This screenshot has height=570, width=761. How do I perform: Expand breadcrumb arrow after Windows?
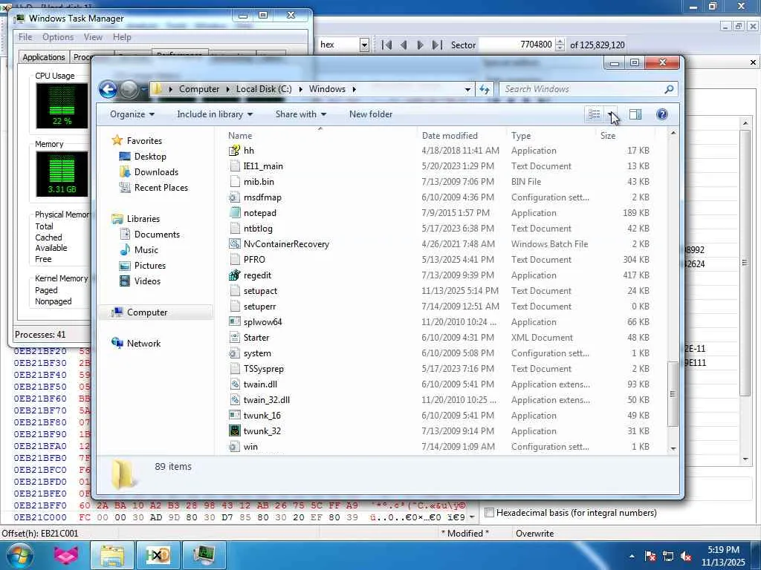354,89
